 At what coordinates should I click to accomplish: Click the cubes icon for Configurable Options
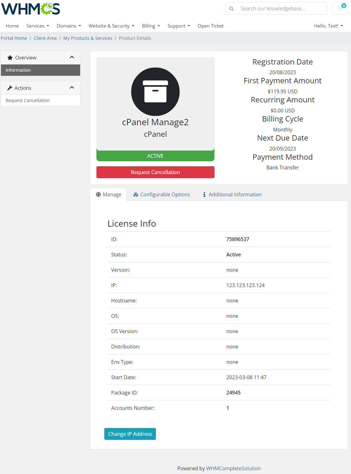tap(136, 194)
